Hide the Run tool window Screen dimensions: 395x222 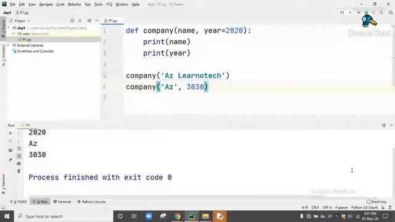pyautogui.click(x=391, y=125)
